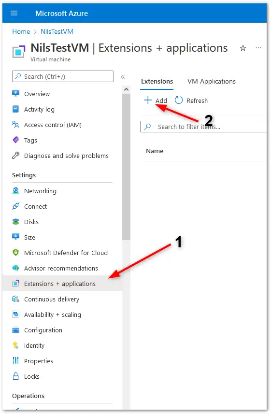Click the sidebar scroll up arrow
This screenshot has width=271, height=414.
[x=126, y=89]
